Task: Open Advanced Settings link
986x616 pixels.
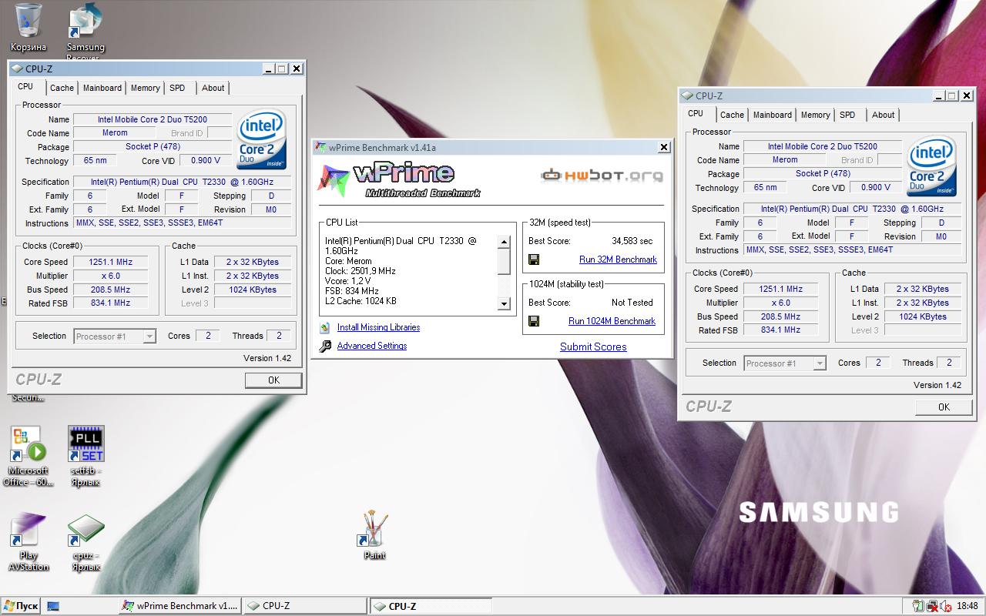Action: click(x=372, y=346)
